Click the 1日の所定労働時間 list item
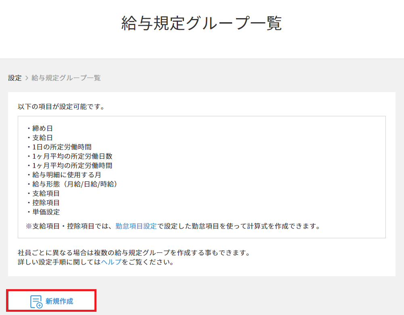 65,147
